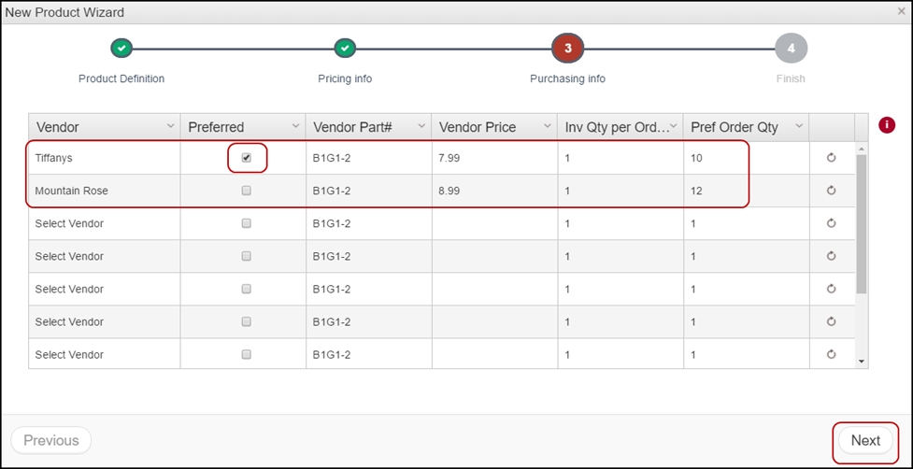Click the Vendor column header
The width and height of the screenshot is (913, 469).
click(105, 127)
